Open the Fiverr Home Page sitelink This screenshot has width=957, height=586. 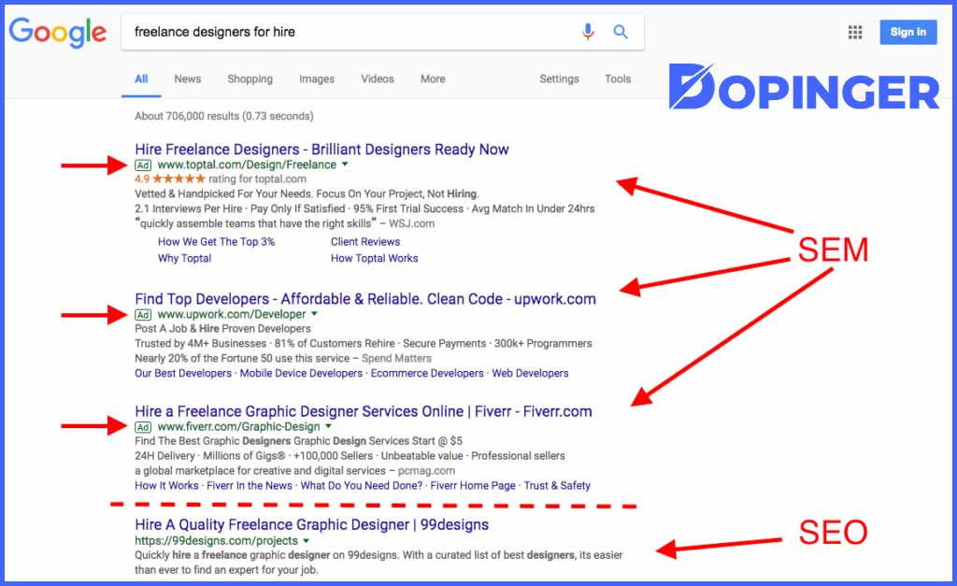click(473, 485)
